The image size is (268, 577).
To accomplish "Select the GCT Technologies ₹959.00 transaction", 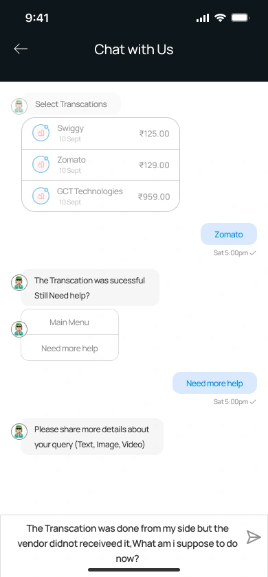I will tap(100, 196).
